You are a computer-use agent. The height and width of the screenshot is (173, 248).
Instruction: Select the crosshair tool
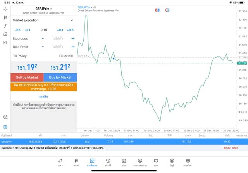(x=5, y=9)
